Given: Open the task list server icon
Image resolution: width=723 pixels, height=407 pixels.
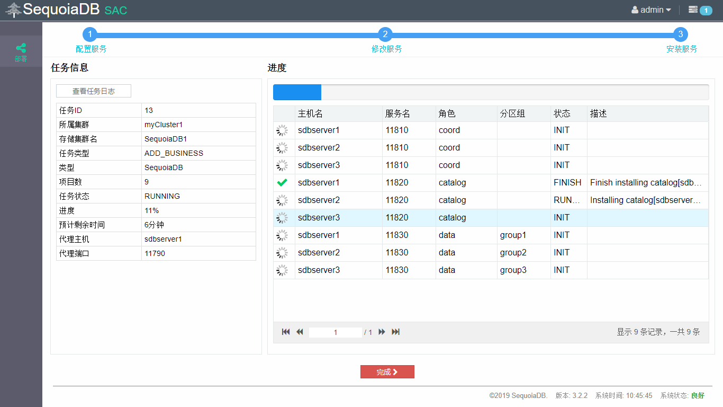Looking at the screenshot, I should point(693,10).
